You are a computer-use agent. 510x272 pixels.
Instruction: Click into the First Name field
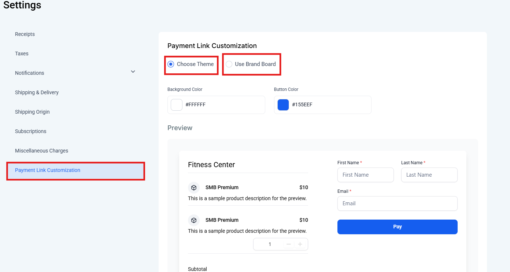coord(365,175)
